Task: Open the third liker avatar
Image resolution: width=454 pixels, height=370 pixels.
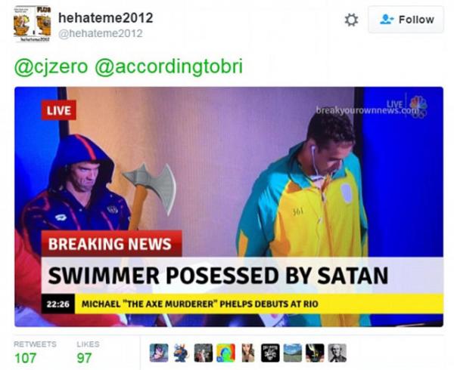Action: (204, 353)
